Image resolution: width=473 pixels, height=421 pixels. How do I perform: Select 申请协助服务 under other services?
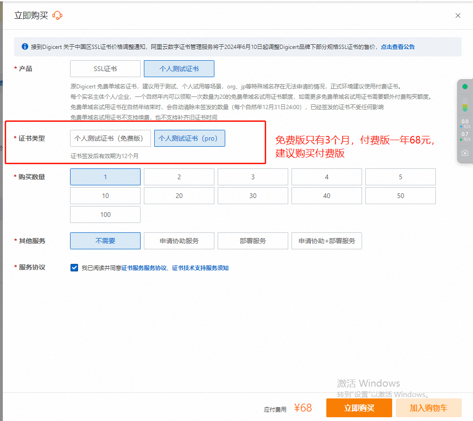pyautogui.click(x=179, y=241)
